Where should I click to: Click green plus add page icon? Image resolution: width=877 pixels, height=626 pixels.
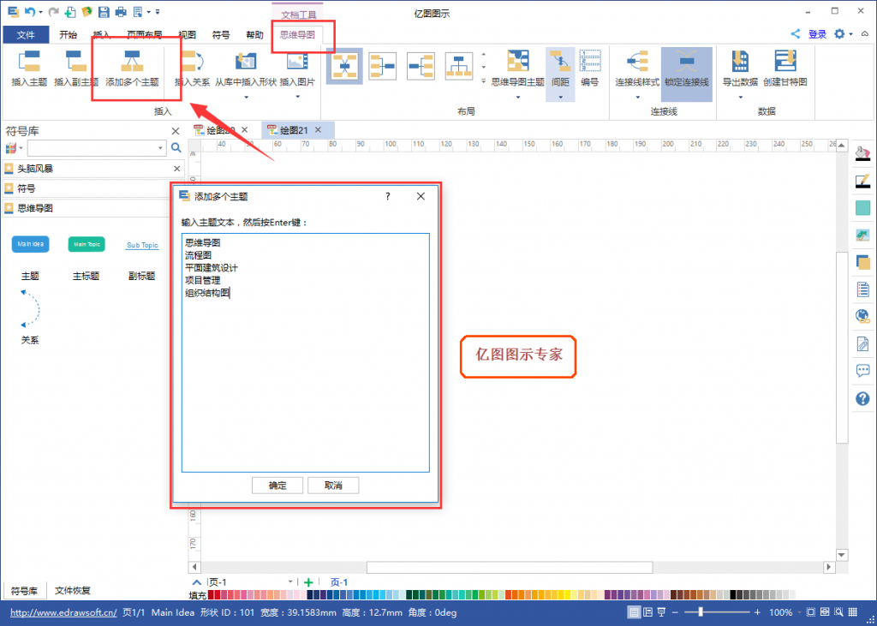point(308,582)
